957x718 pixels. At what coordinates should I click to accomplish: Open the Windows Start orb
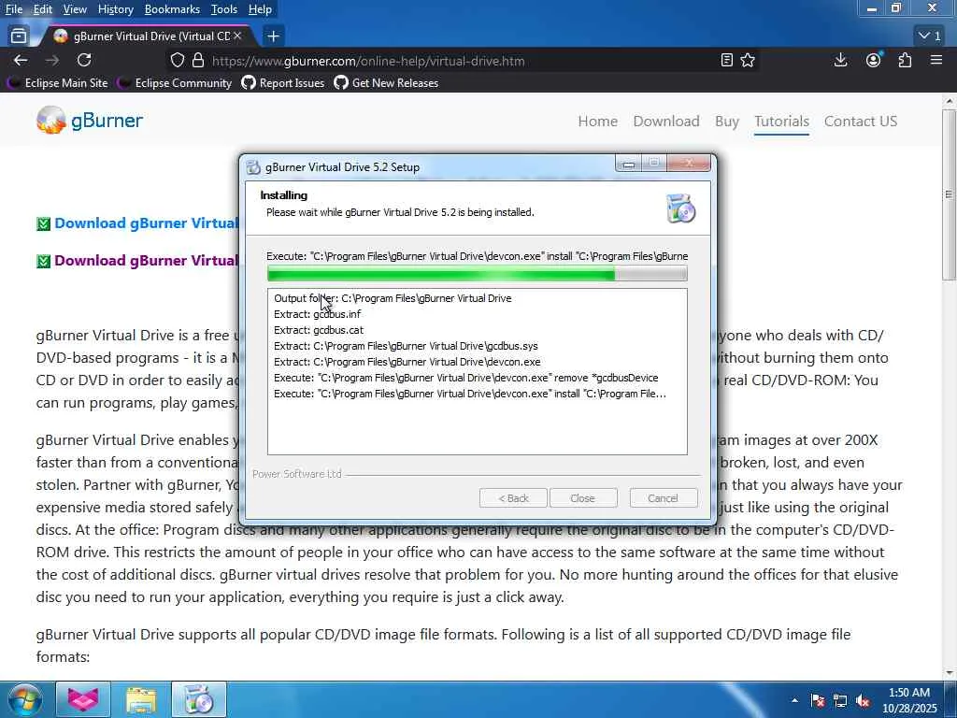25,699
